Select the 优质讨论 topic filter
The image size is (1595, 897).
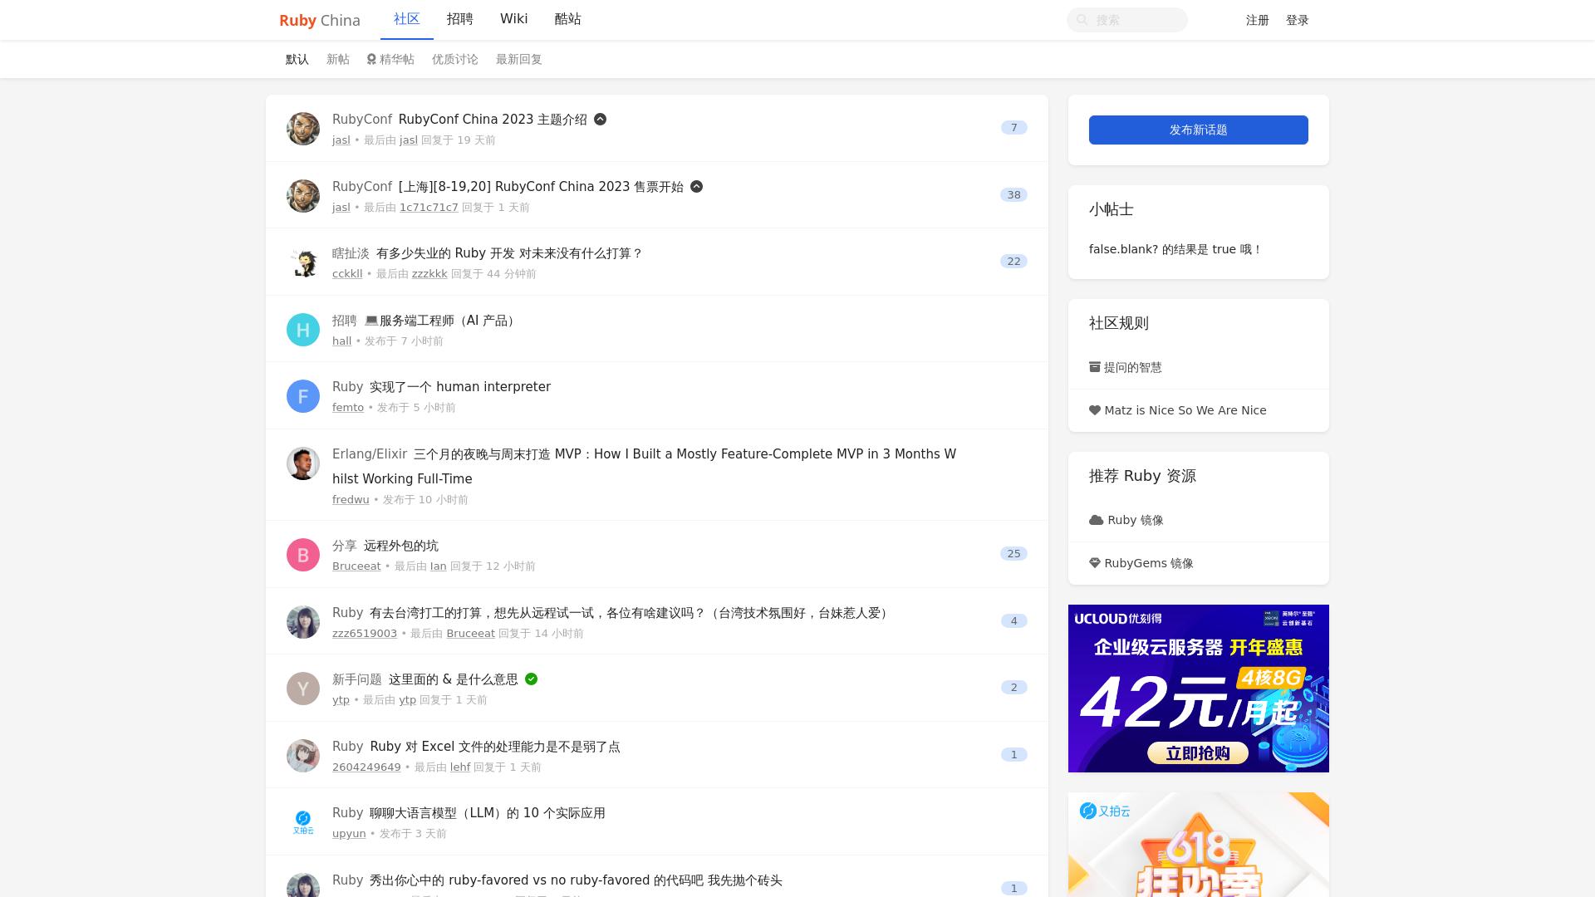(455, 59)
